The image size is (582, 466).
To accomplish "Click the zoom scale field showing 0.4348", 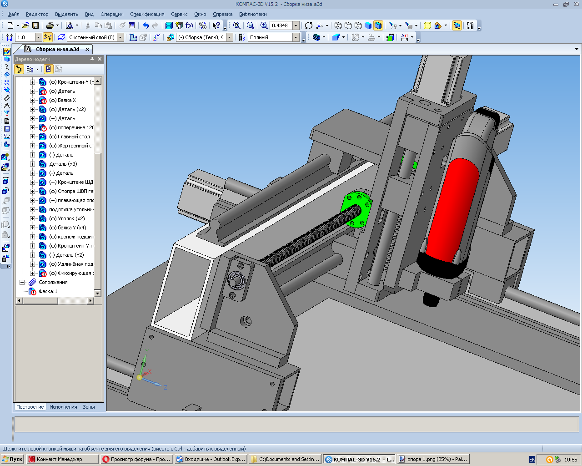I will click(x=281, y=25).
